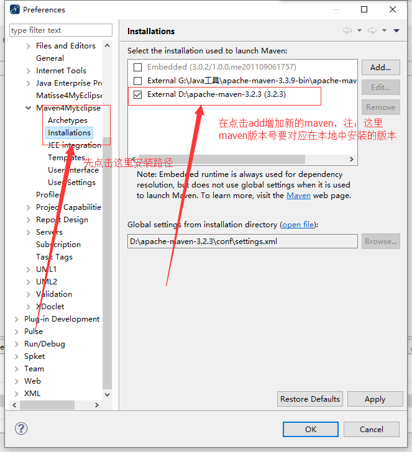The image size is (412, 452).
Task: Open the User Settings page
Action: click(x=71, y=183)
